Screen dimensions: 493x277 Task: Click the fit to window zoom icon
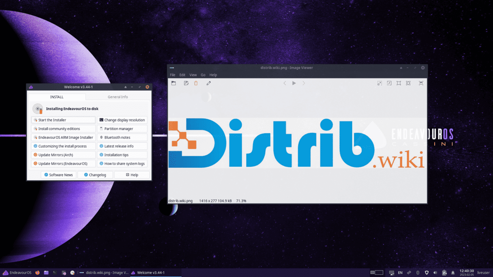point(408,83)
